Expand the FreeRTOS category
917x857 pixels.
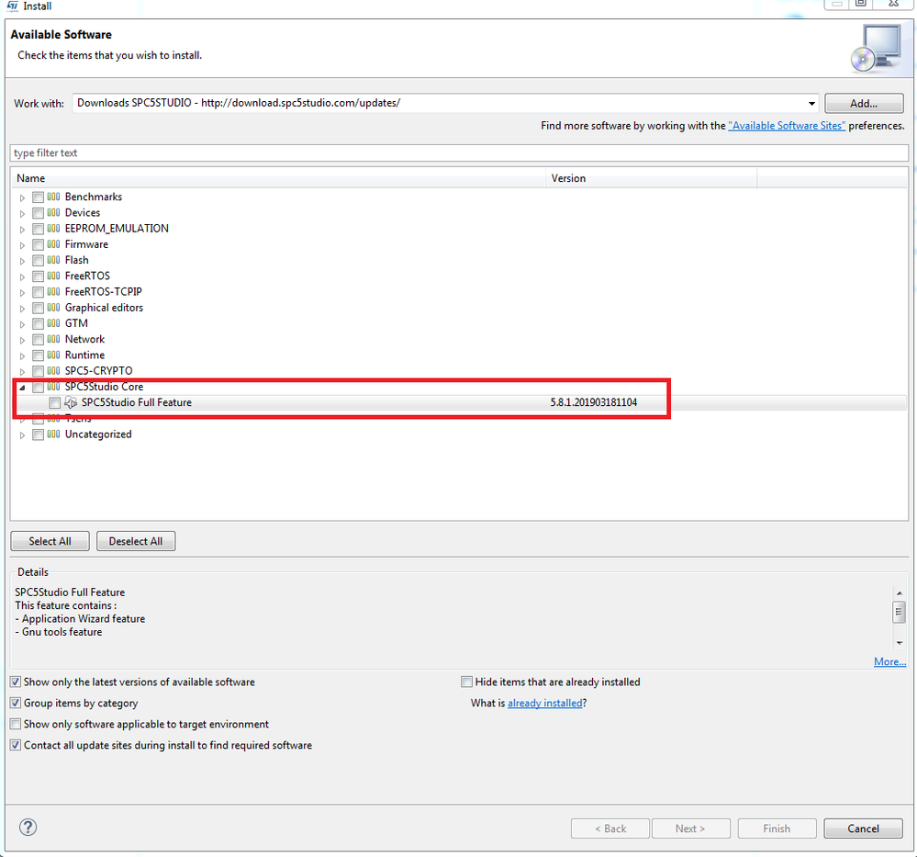tap(22, 276)
